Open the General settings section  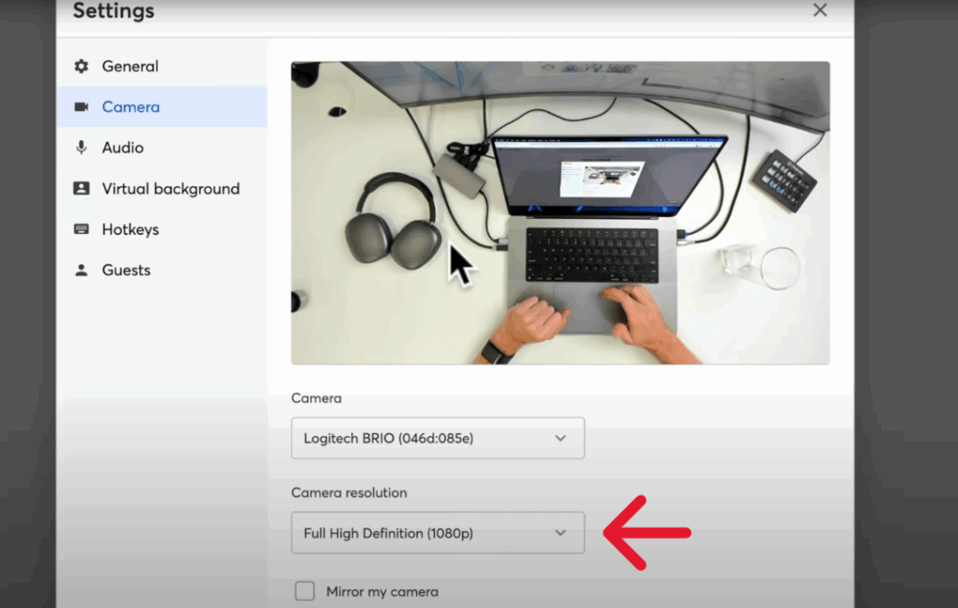[130, 66]
